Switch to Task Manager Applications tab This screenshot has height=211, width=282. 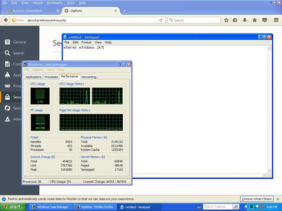pyautogui.click(x=33, y=77)
